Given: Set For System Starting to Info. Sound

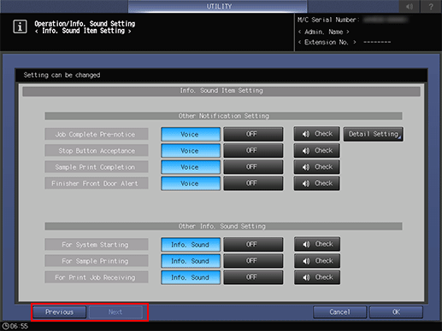Looking at the screenshot, I should click(191, 245).
